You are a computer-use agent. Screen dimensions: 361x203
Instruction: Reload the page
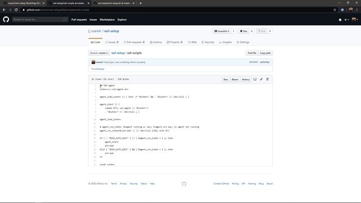pos(16,10)
